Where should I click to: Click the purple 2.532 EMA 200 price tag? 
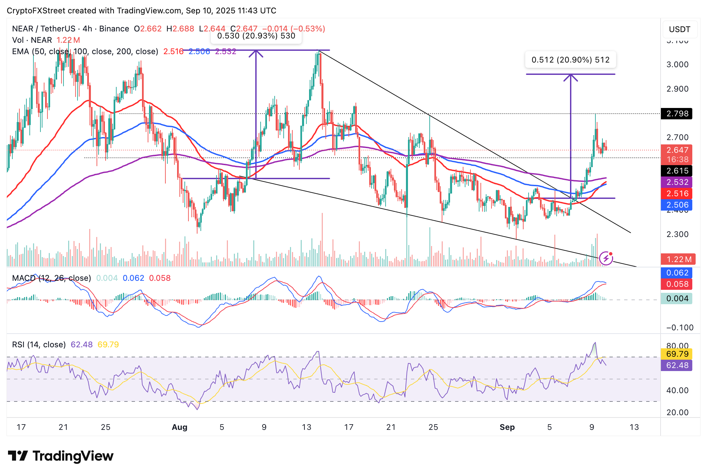click(677, 182)
